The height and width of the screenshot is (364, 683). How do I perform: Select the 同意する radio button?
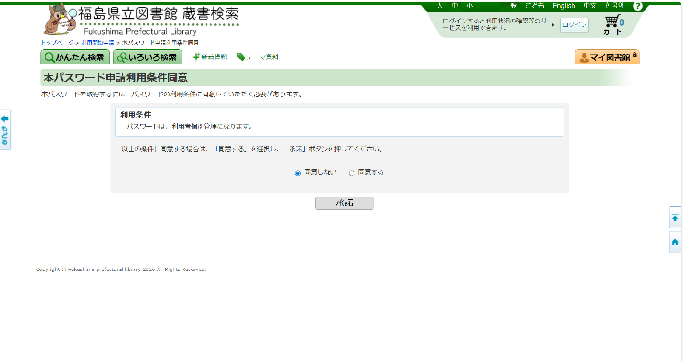coord(351,173)
